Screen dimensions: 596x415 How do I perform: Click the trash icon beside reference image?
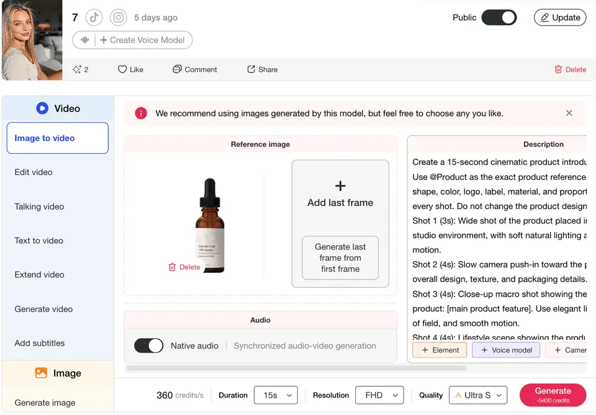[172, 267]
